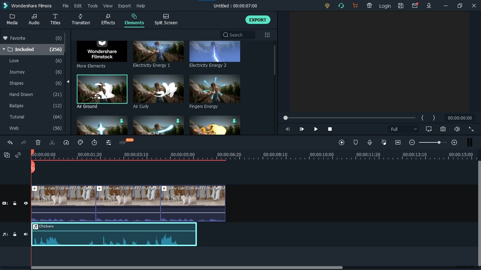
Task: Select the Split tool scissors icon
Action: tap(52, 143)
